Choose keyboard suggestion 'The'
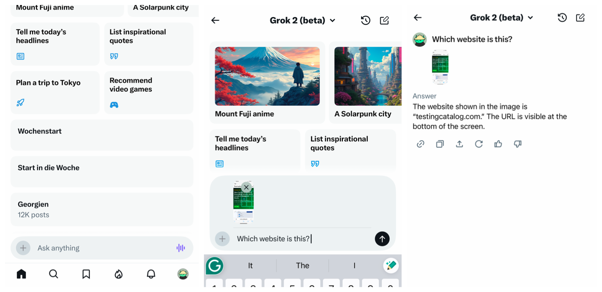The image size is (602, 292). (x=303, y=266)
